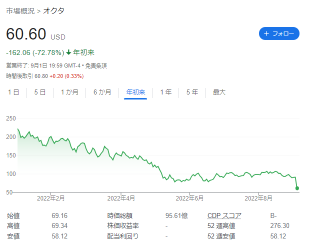This screenshot has height=246, width=311.
Task: Switch to the 1年 range tab
Action: tap(166, 92)
